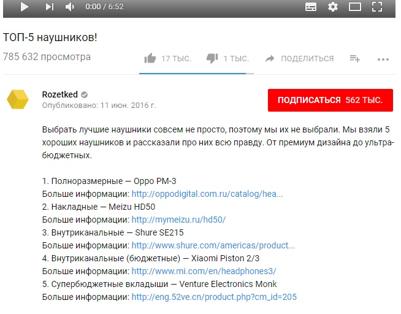Screen dimensions: 401x314
Task: Add video to a playlist
Action: point(355,58)
